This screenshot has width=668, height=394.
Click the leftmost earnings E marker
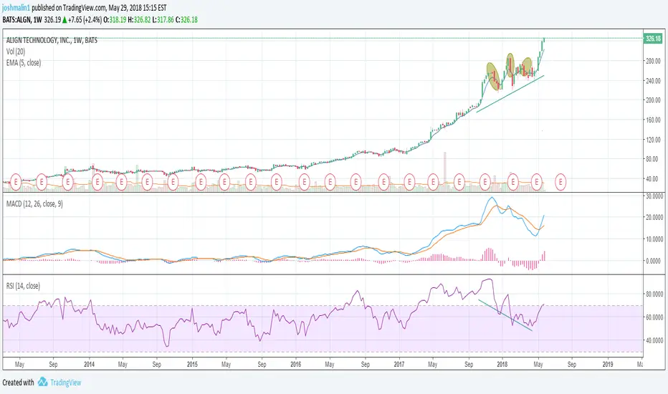point(16,182)
